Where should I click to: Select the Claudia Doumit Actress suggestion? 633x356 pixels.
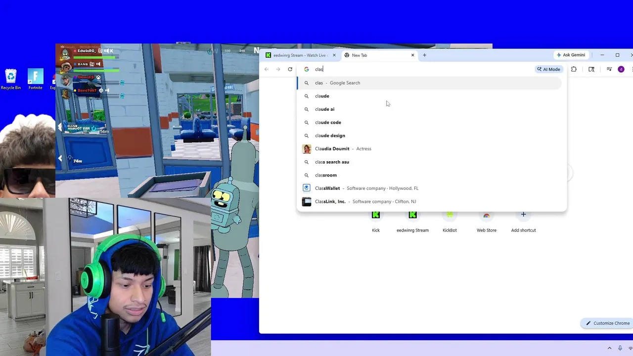click(429, 149)
